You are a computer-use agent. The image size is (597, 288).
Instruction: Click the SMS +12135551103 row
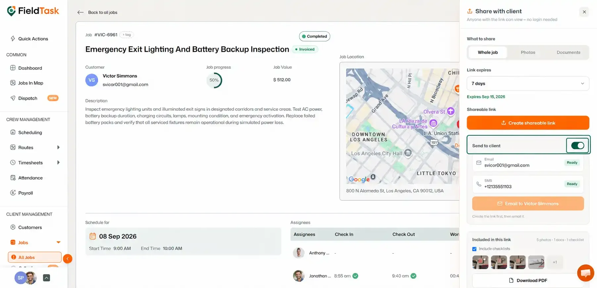coord(528,184)
